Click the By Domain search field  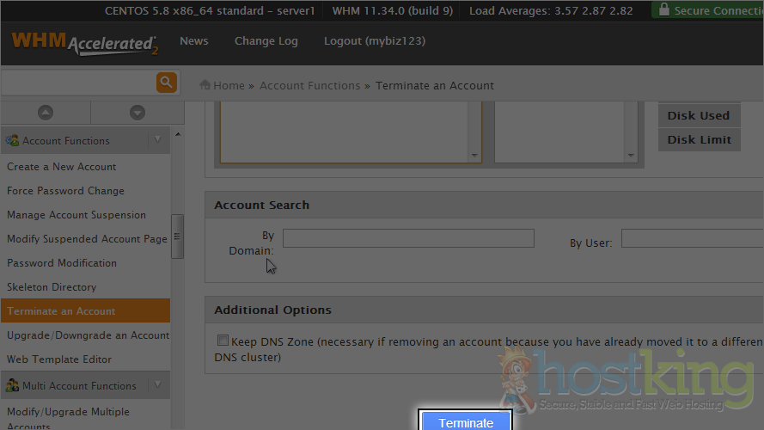[408, 238]
